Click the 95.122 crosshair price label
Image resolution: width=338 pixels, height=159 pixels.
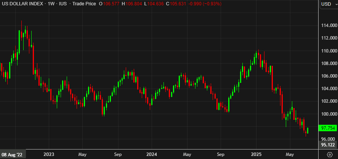[328, 145]
